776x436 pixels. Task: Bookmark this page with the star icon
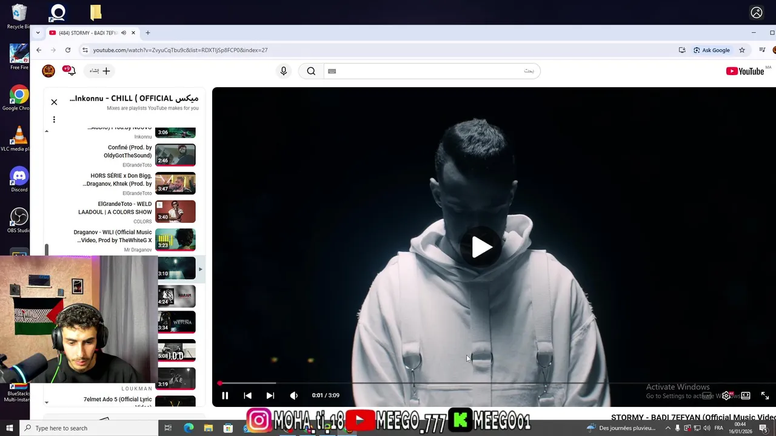pyautogui.click(x=742, y=50)
